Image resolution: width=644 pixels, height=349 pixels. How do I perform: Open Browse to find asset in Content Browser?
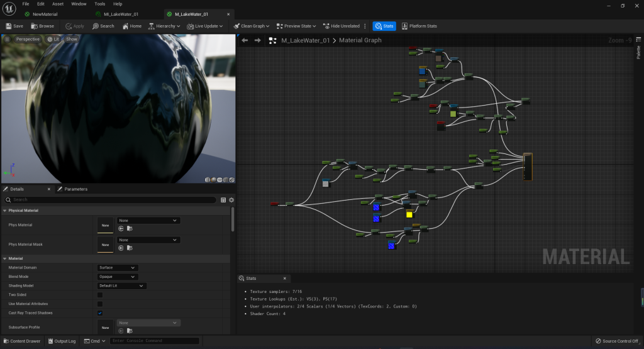coord(42,26)
